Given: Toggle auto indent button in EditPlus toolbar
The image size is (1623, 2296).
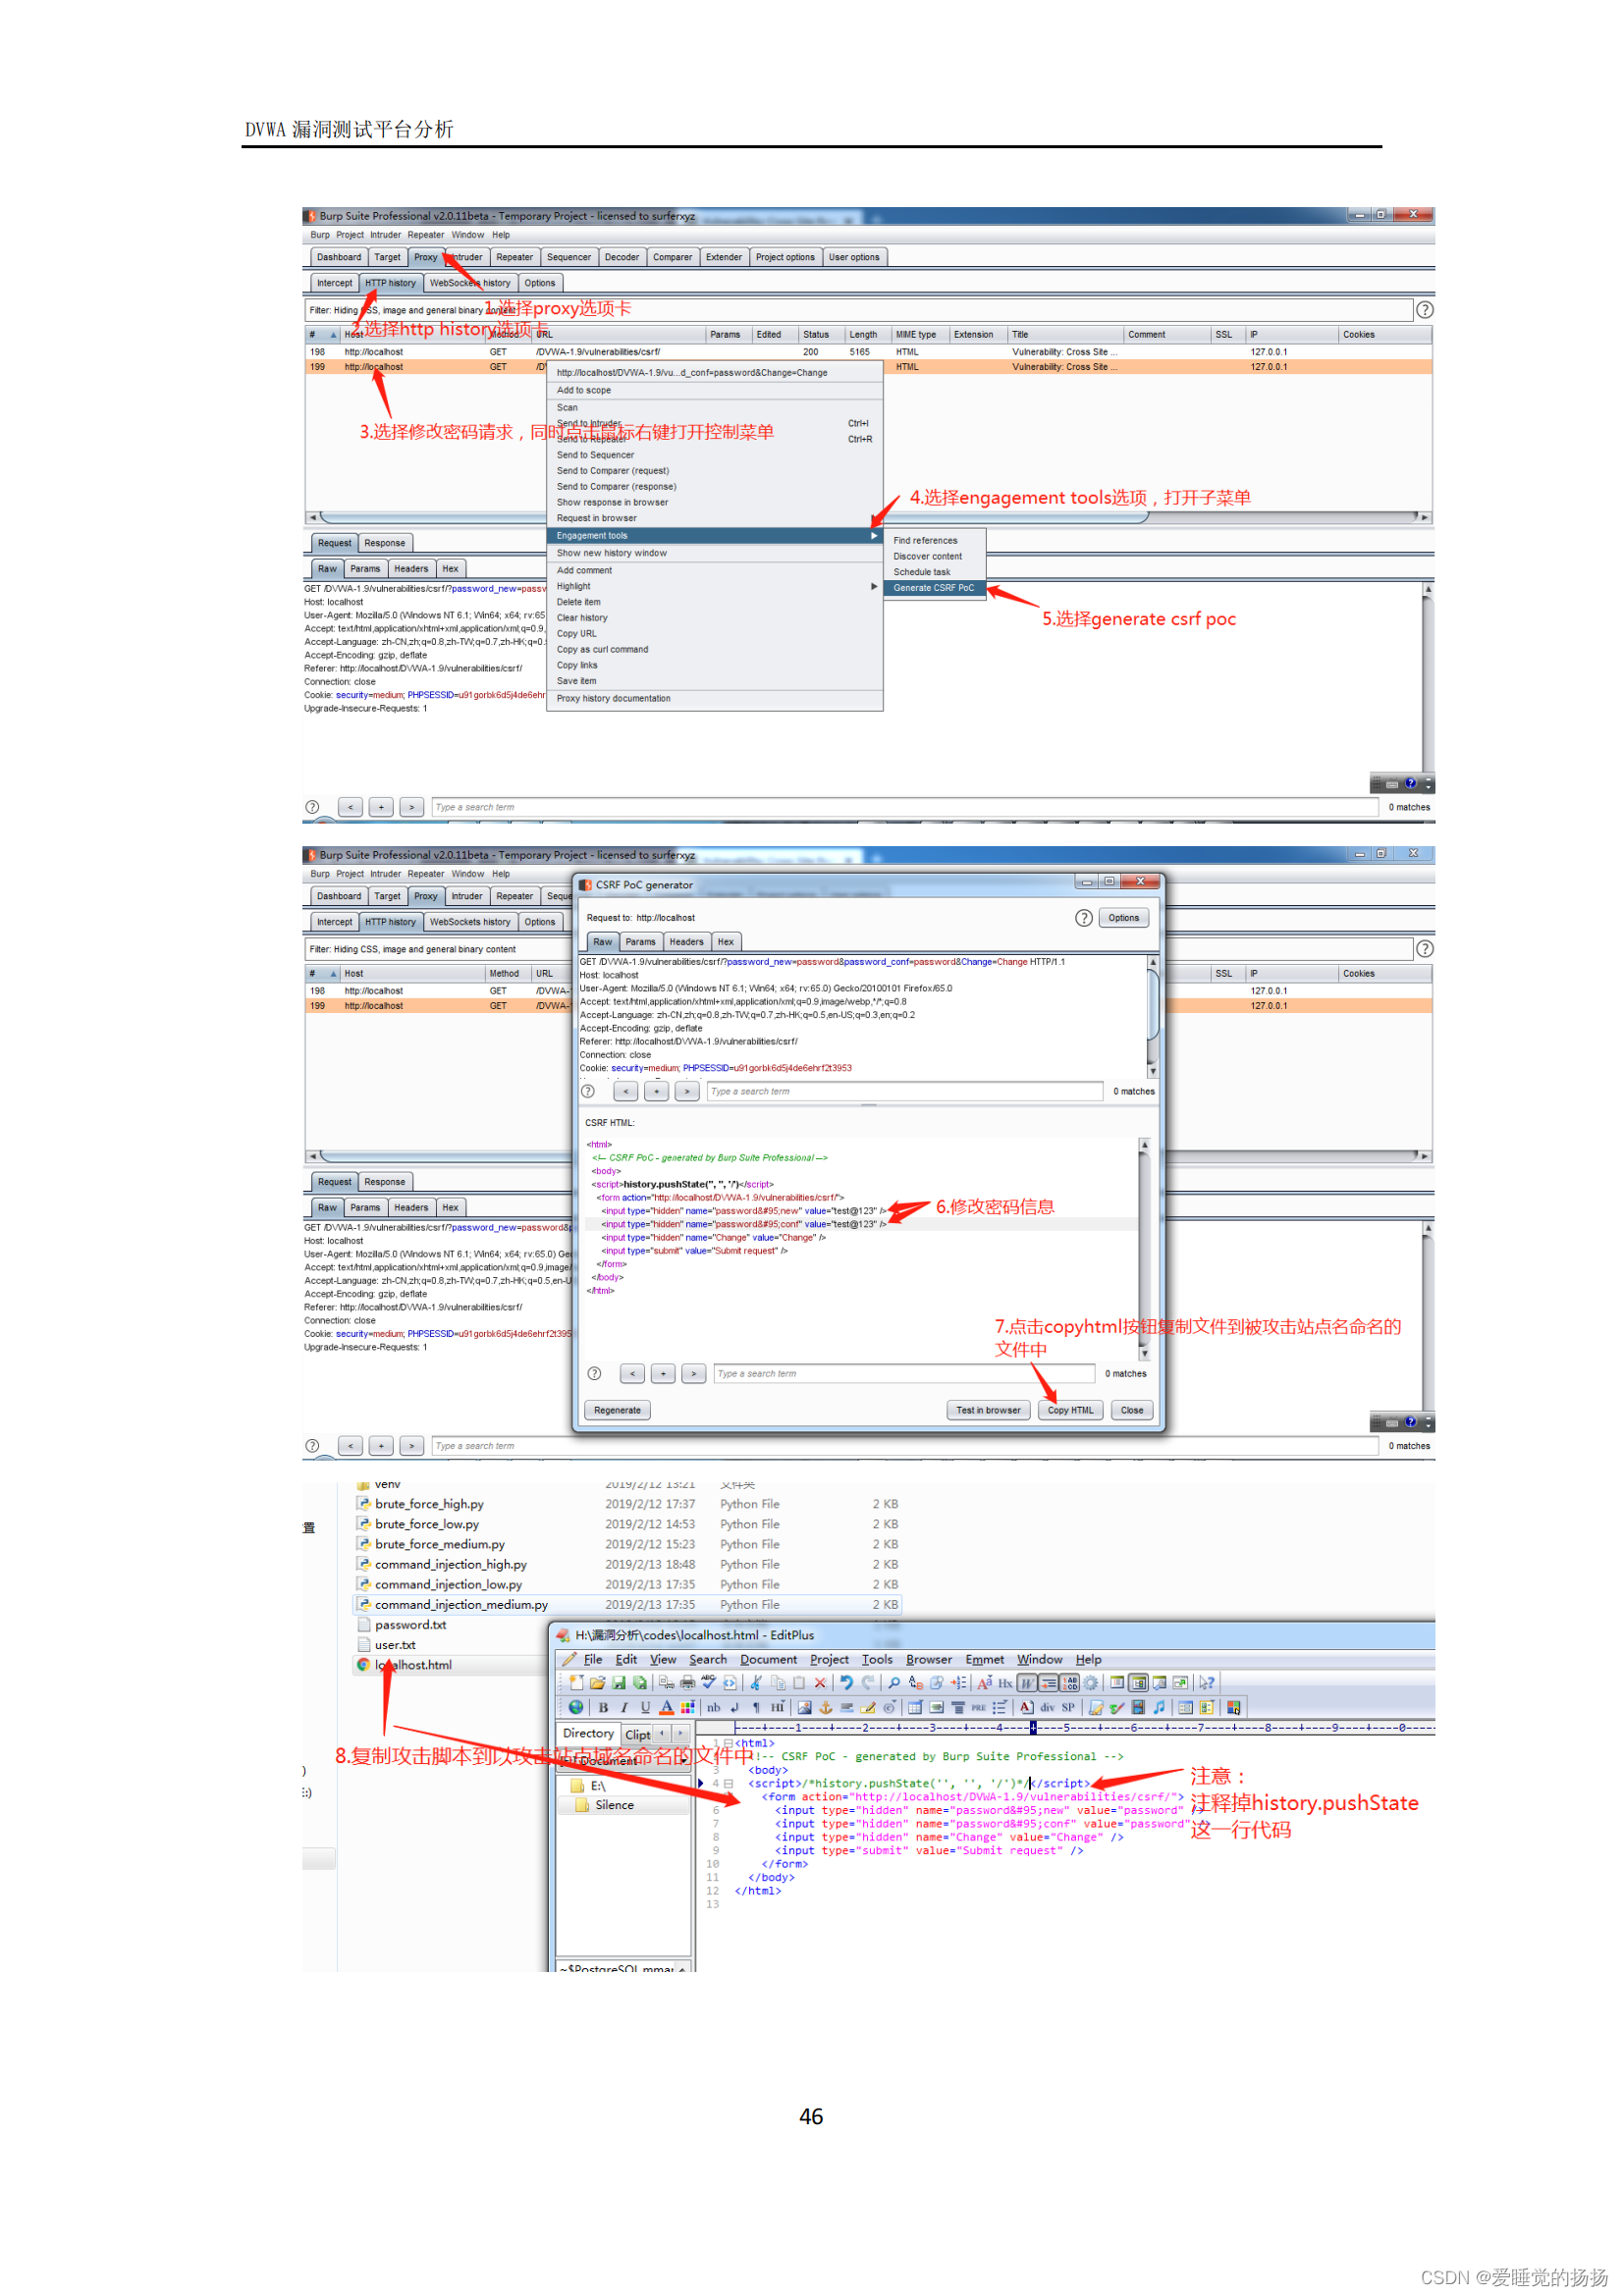Looking at the screenshot, I should (x=1048, y=1683).
